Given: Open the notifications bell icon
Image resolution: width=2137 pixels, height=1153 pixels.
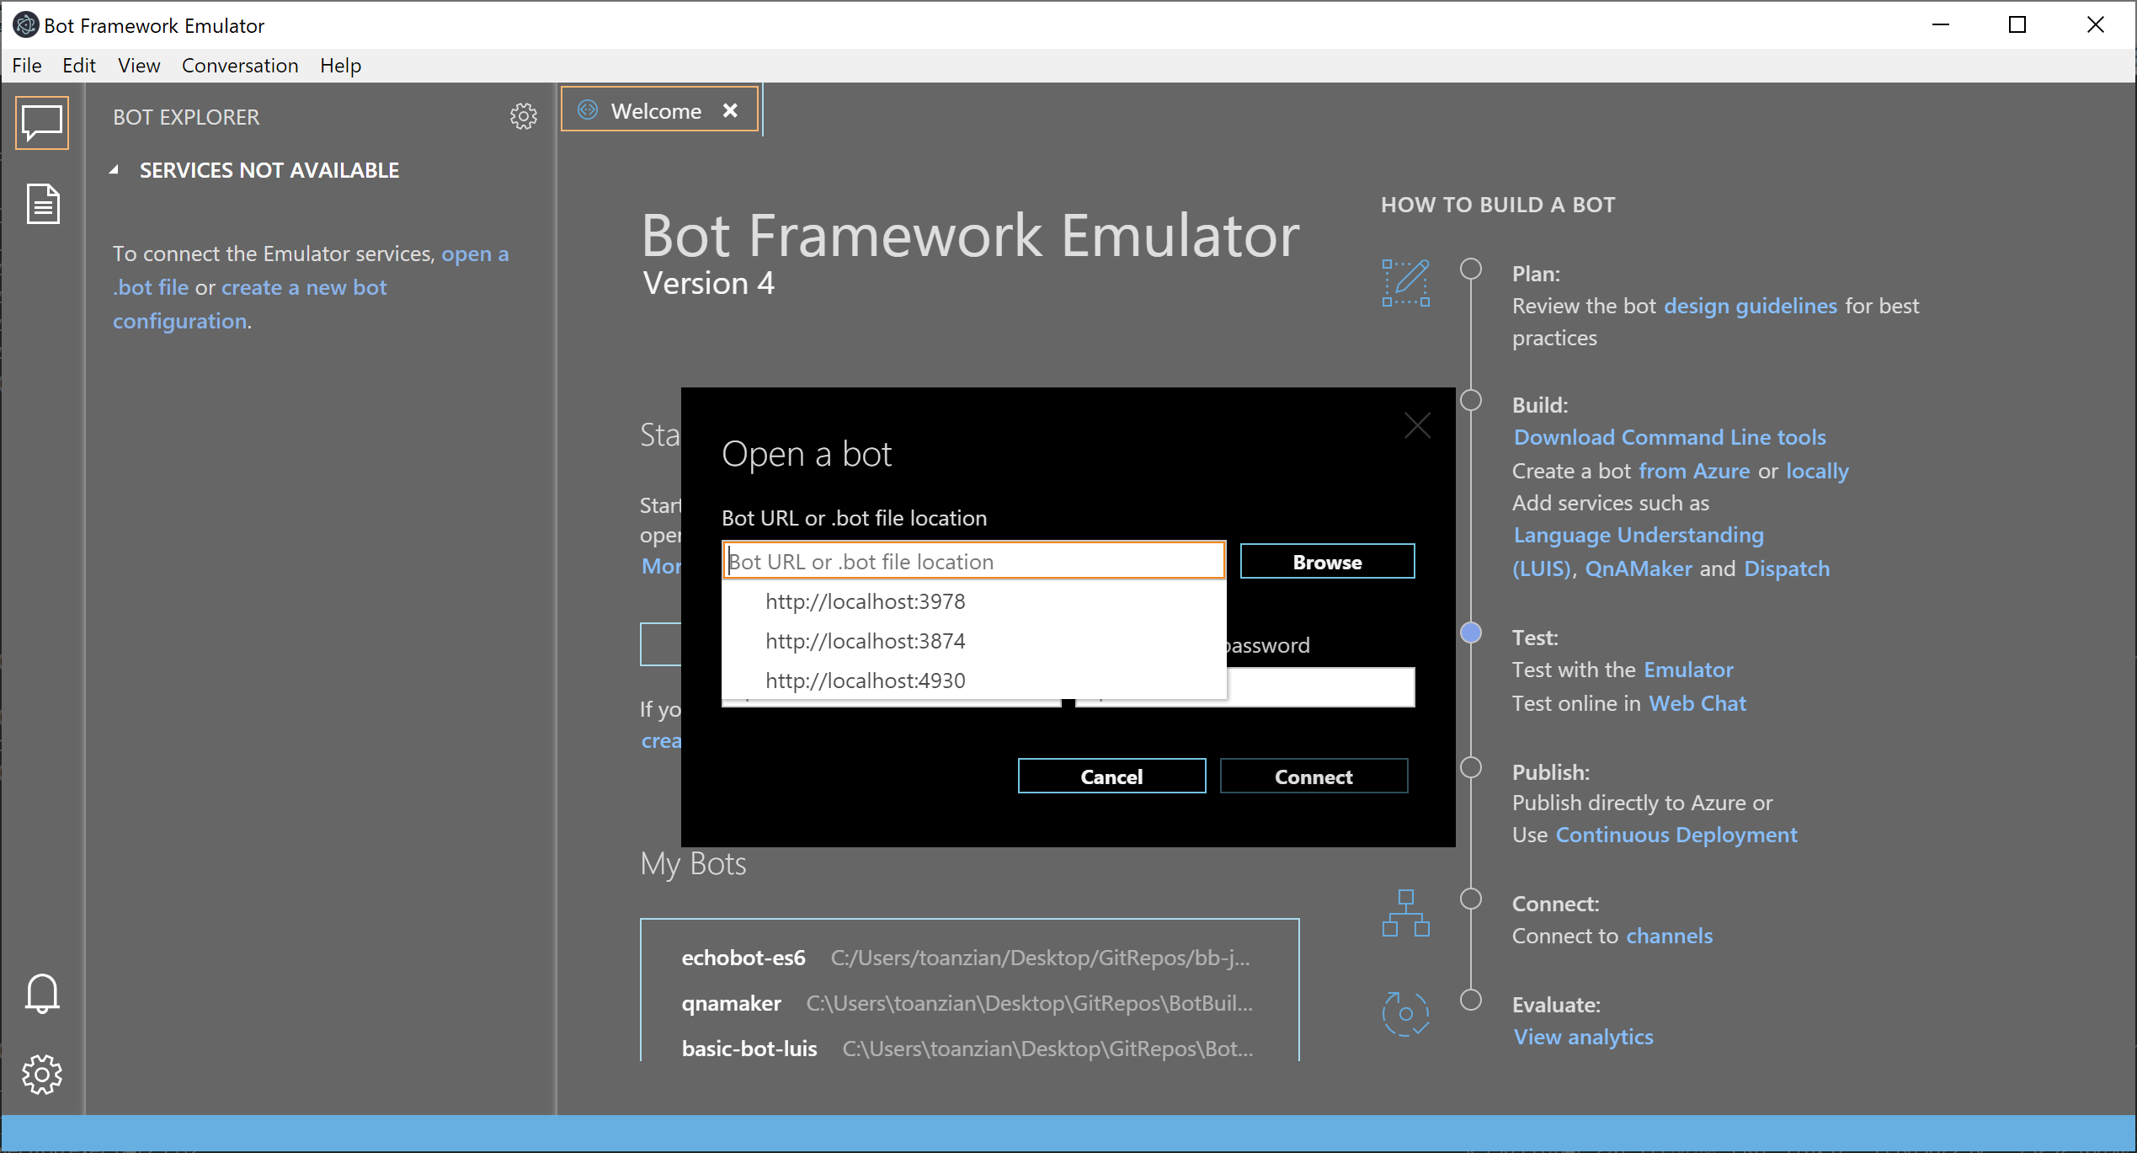Looking at the screenshot, I should tap(42, 994).
